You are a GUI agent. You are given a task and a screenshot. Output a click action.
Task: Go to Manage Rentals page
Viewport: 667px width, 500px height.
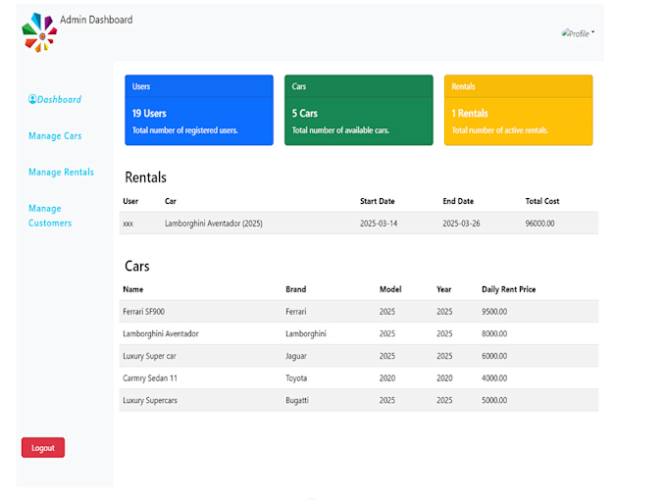pos(61,173)
